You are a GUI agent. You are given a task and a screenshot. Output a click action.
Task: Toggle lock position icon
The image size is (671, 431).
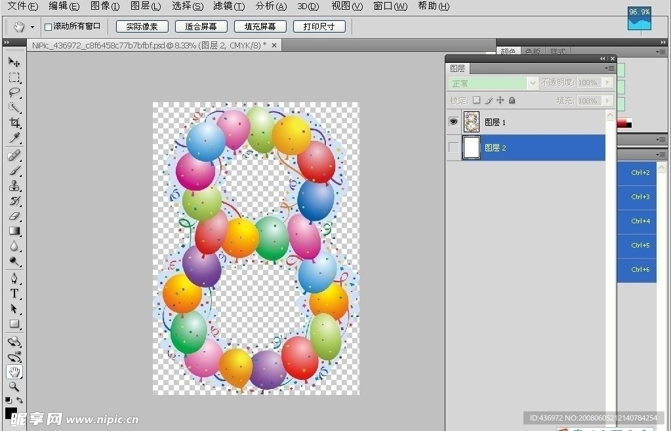coord(500,100)
